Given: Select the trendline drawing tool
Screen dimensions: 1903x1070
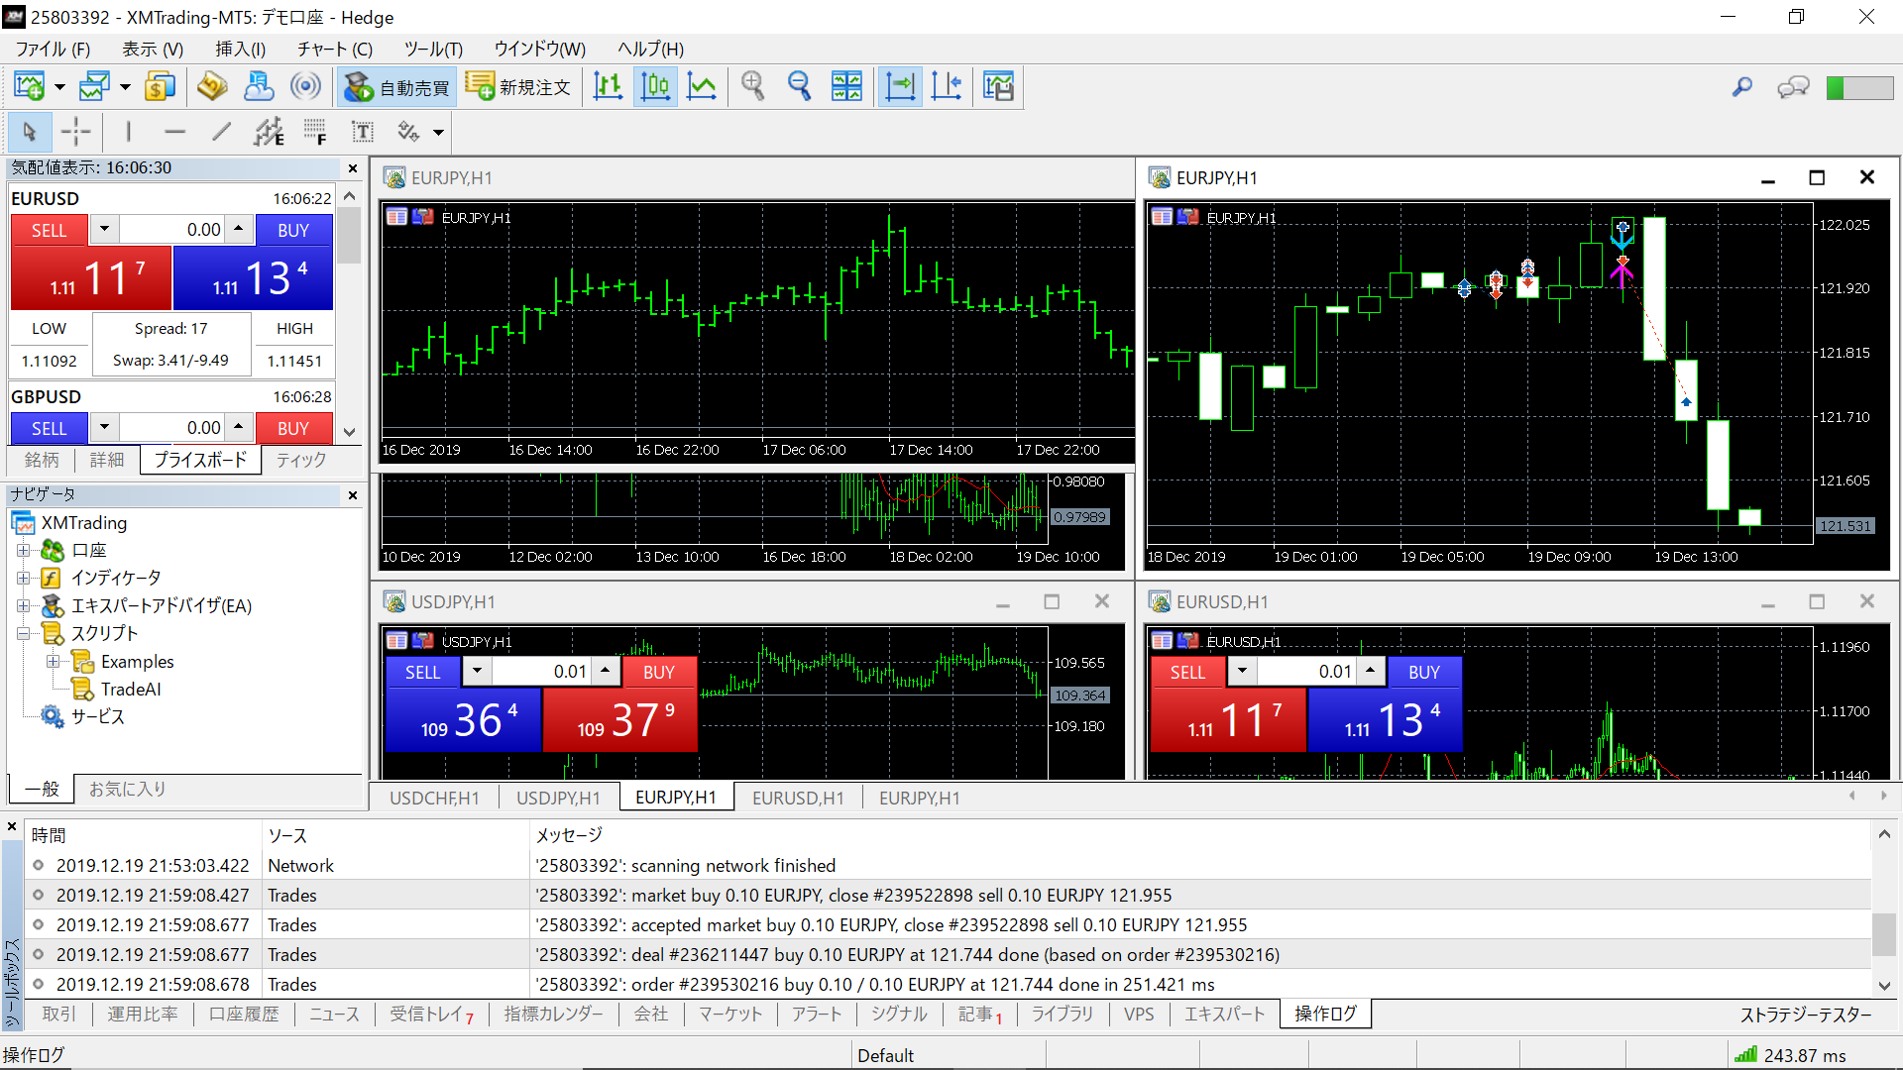Looking at the screenshot, I should pos(222,132).
